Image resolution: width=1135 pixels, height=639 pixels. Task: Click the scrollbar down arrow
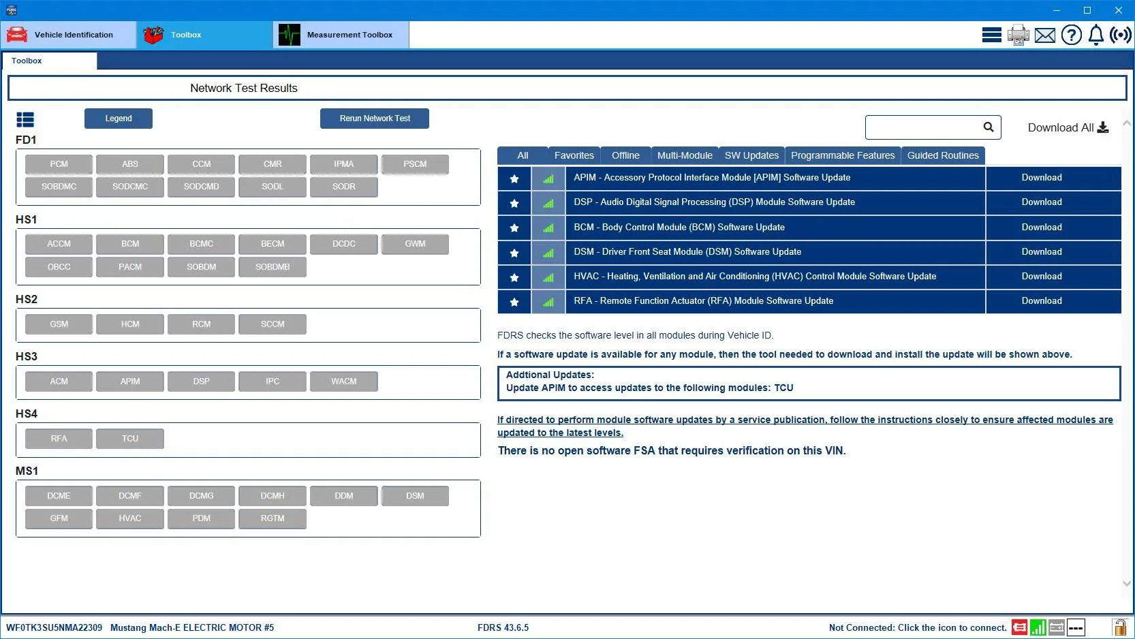click(1126, 583)
